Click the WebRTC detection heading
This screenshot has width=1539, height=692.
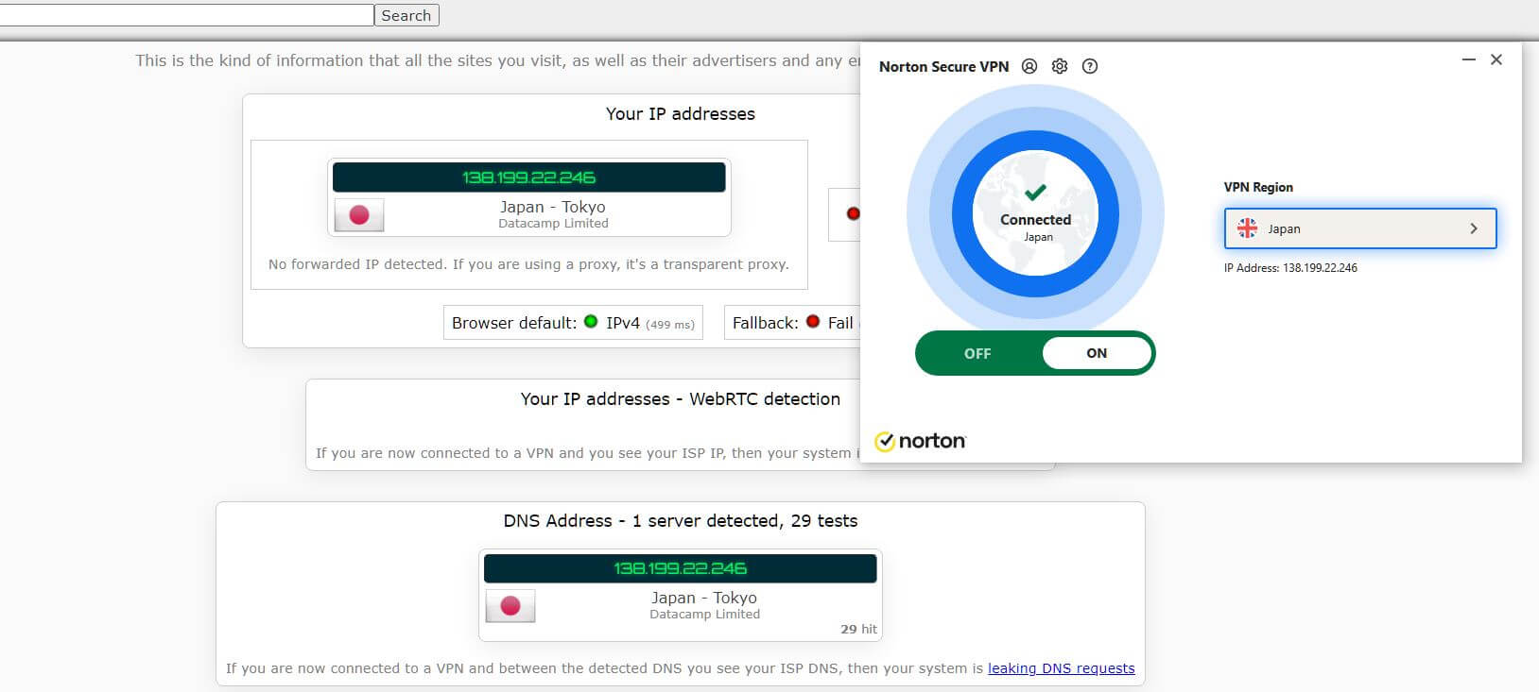pyautogui.click(x=680, y=399)
